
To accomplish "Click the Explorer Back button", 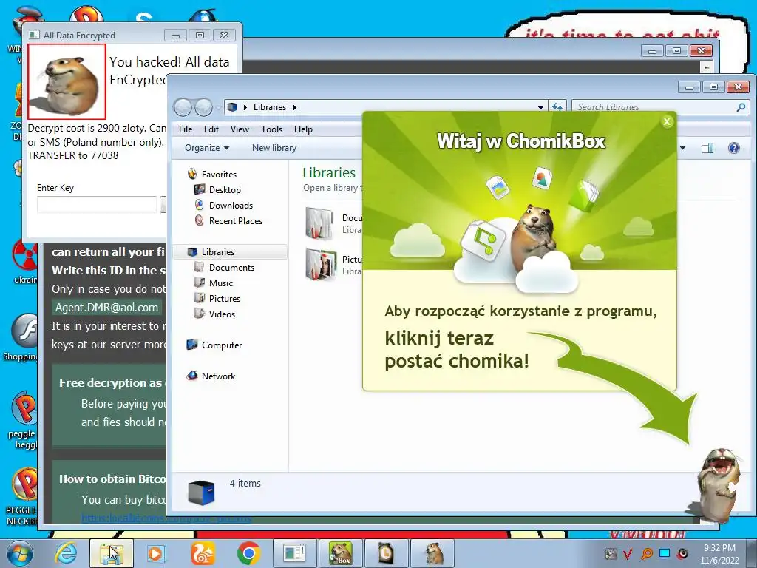I will (183, 107).
